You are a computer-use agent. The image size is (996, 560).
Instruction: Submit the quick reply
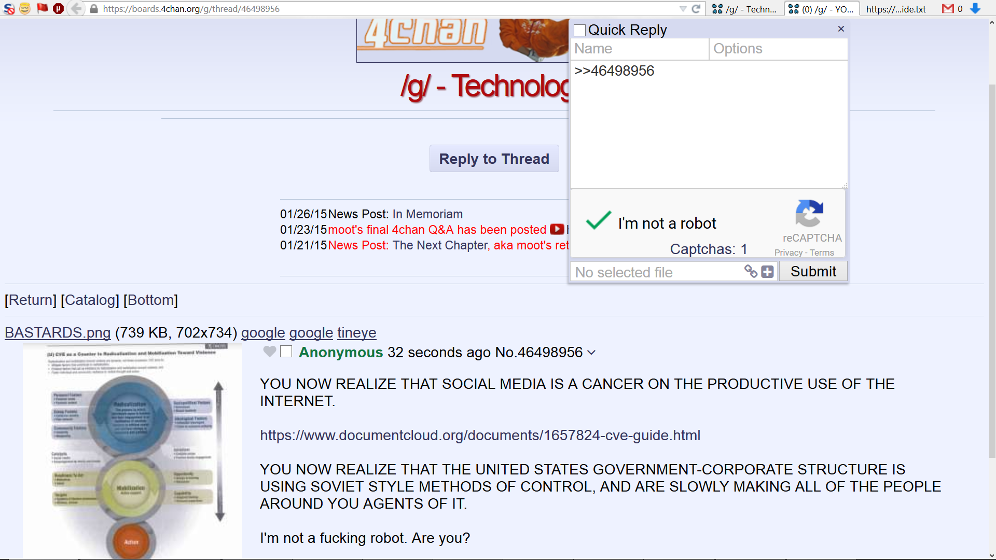pos(813,271)
